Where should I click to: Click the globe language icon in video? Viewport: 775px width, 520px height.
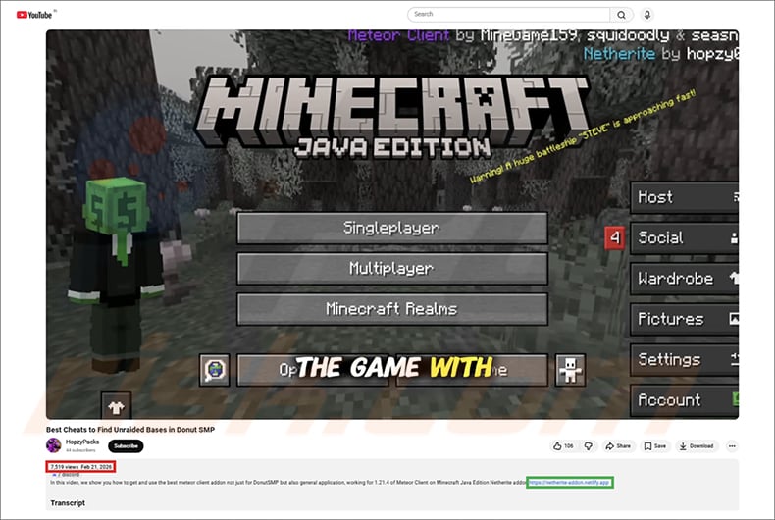[x=215, y=370]
